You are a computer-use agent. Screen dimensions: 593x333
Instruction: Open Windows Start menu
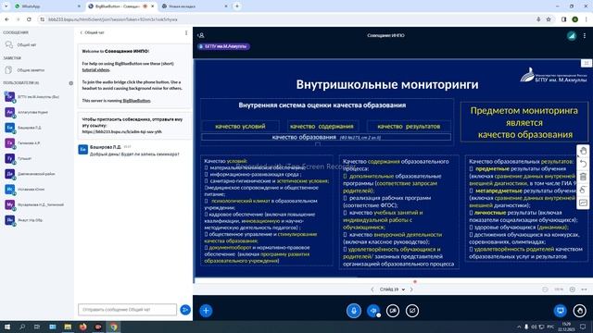7,327
